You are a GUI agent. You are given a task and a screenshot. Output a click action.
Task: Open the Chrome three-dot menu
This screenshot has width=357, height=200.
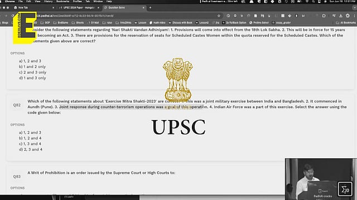click(355, 16)
